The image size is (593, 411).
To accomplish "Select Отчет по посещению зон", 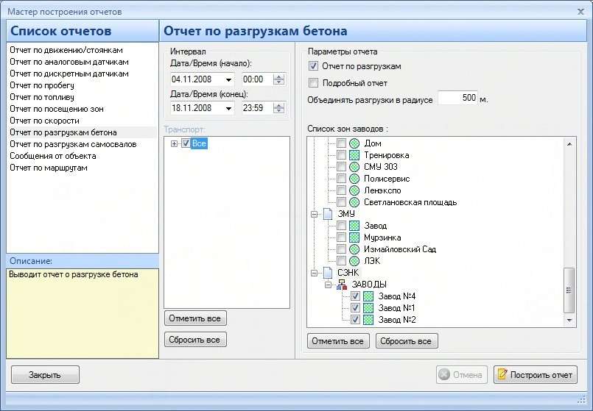I will pos(57,109).
